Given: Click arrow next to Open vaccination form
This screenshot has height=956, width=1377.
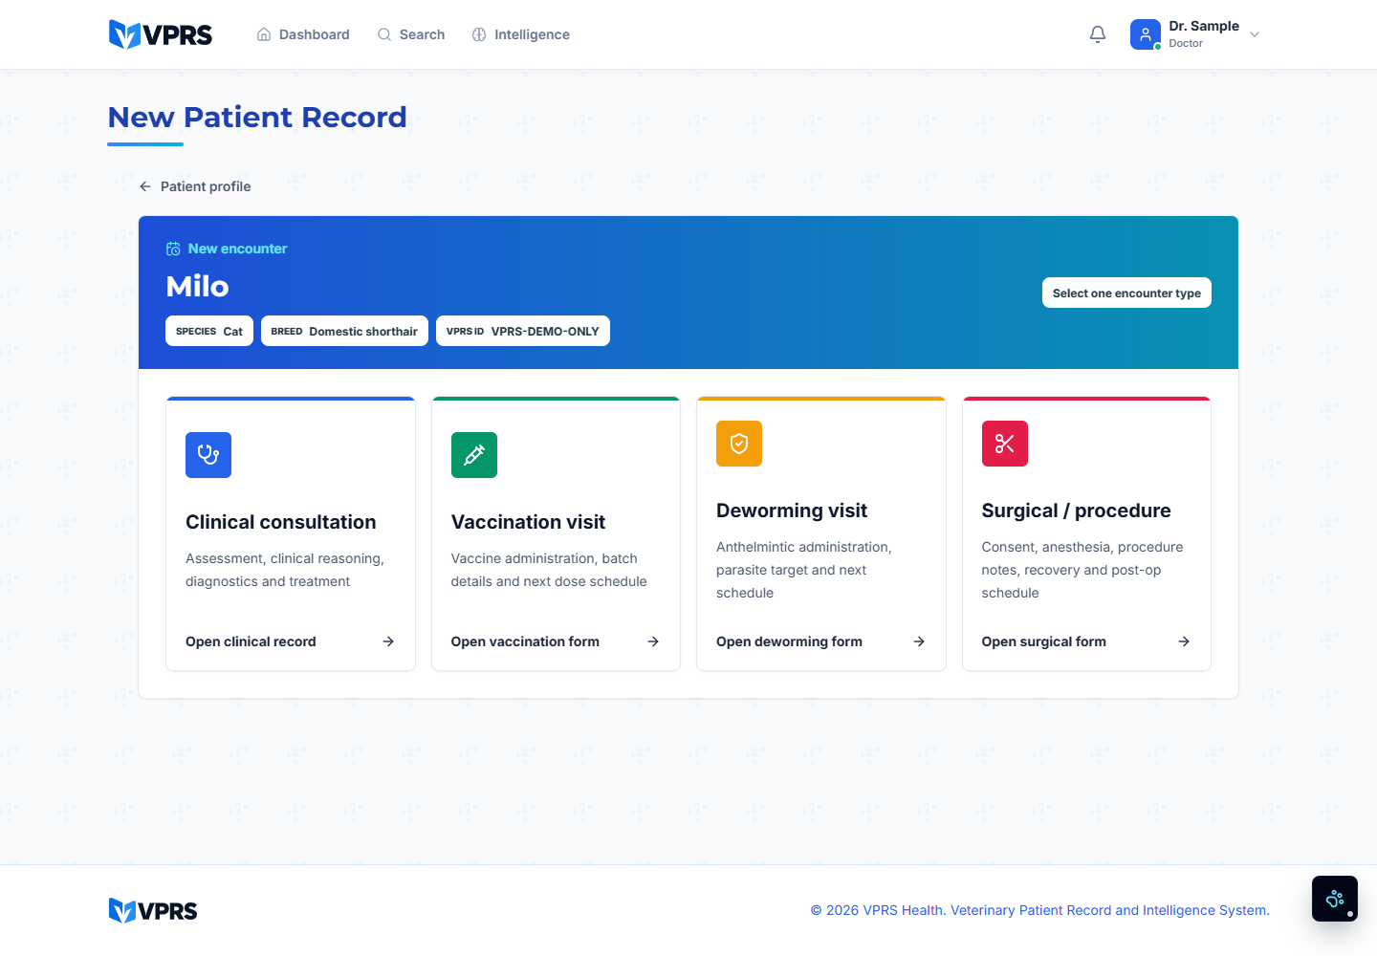Looking at the screenshot, I should click(653, 641).
